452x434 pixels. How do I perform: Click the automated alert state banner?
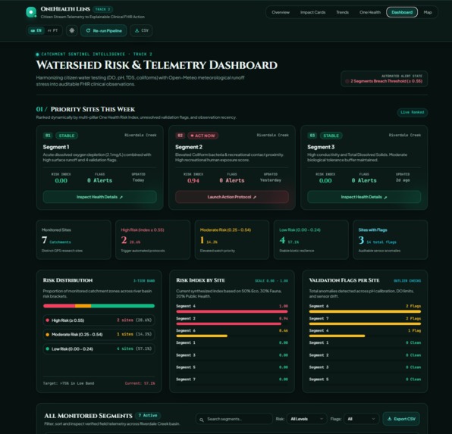tap(384, 79)
